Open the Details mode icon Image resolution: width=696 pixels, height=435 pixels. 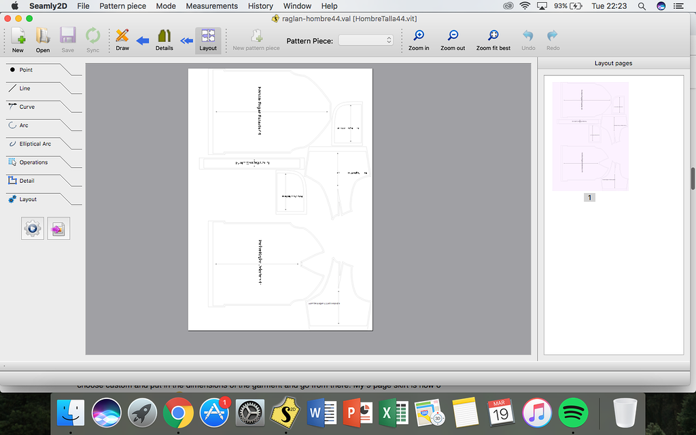click(x=164, y=39)
